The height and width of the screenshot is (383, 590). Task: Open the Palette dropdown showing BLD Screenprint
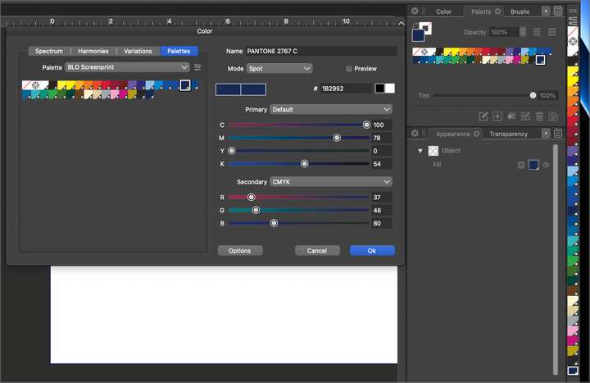[x=127, y=67]
